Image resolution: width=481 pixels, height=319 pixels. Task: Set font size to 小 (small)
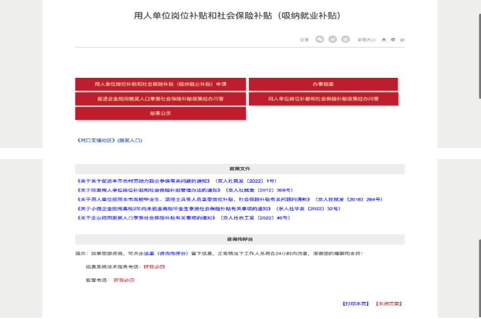402,40
